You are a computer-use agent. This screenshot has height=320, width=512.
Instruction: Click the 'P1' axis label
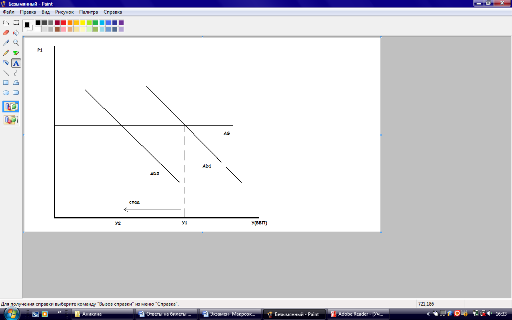(40, 50)
